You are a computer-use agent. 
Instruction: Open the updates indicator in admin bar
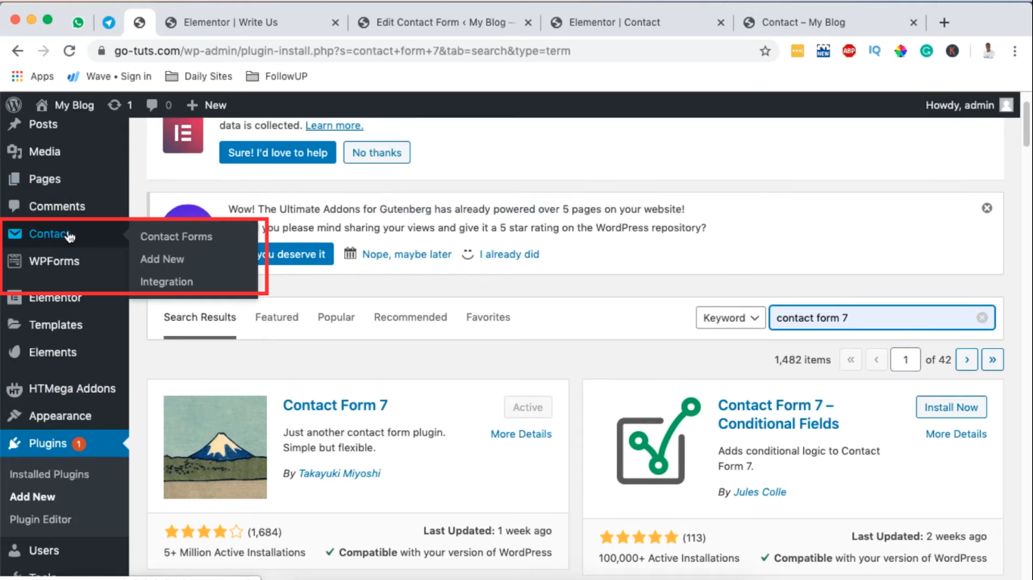click(x=120, y=105)
